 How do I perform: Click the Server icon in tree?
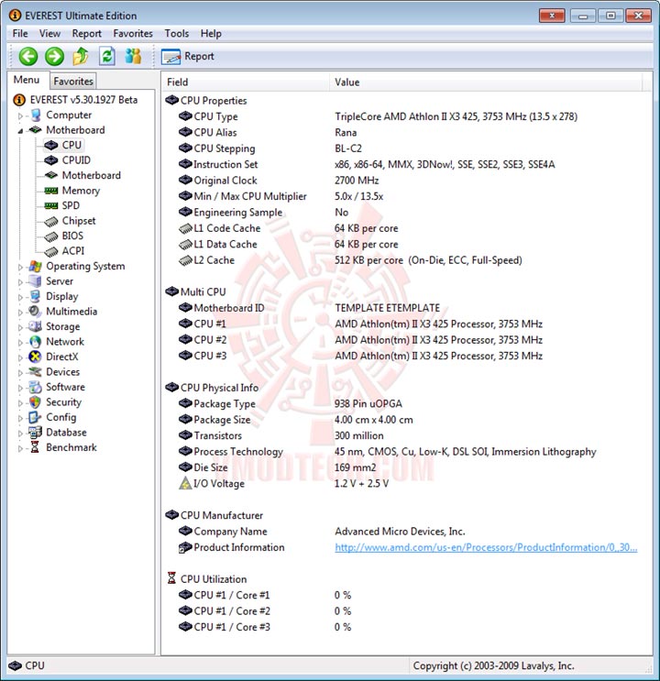[35, 281]
